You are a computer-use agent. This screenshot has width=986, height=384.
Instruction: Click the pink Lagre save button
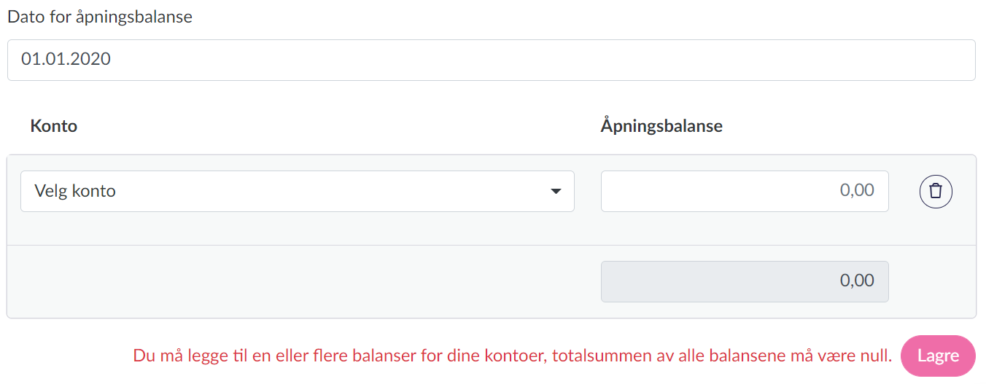coord(937,356)
